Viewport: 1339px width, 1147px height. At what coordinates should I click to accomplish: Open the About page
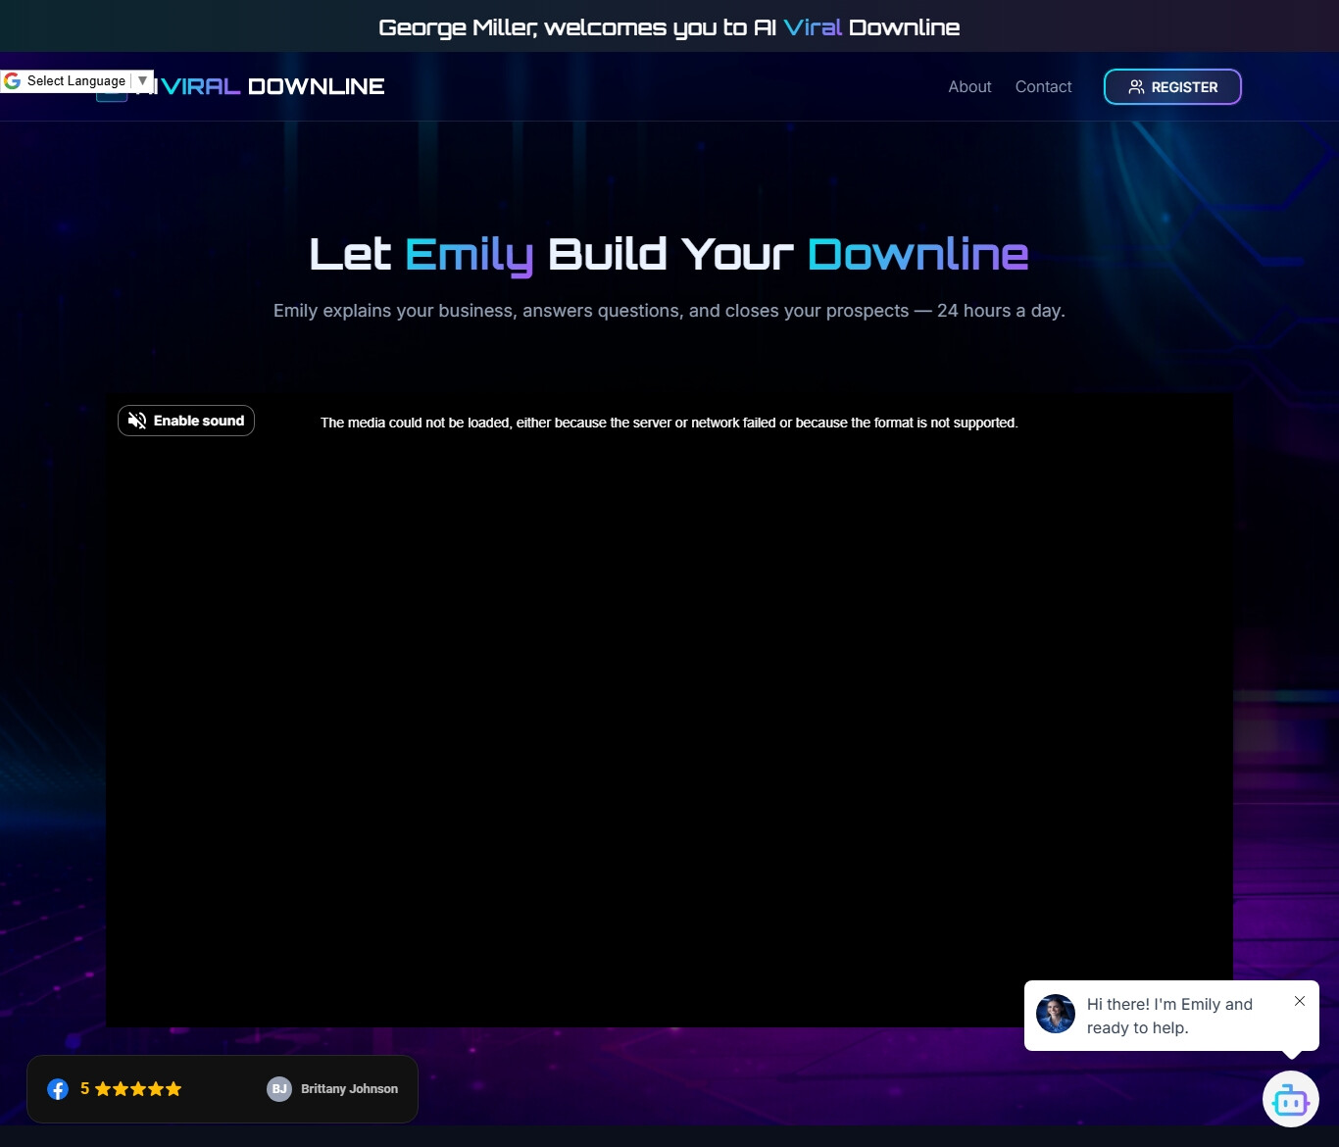(969, 87)
